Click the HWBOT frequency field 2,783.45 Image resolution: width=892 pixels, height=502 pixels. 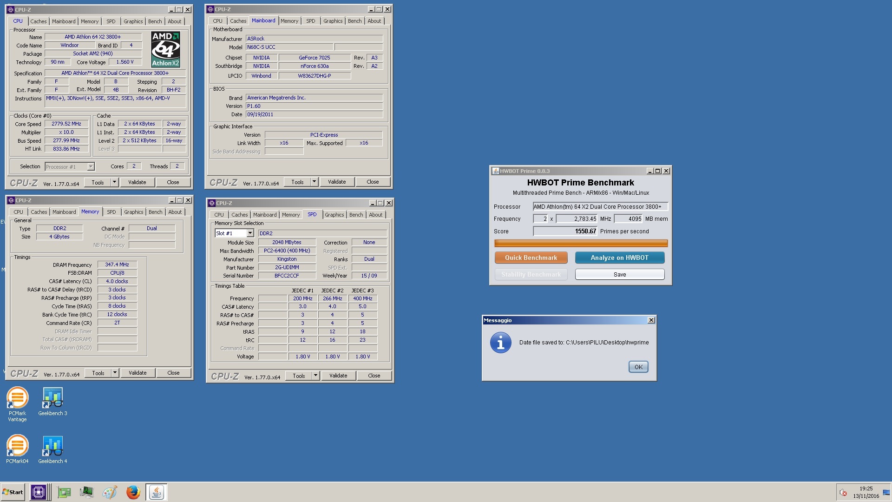[577, 219]
